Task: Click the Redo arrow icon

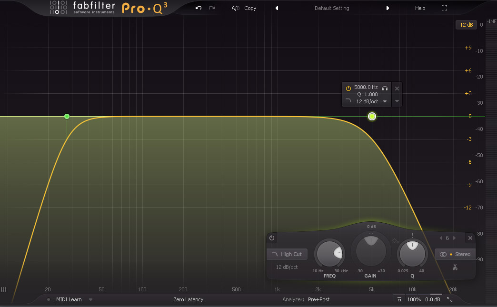Action: point(212,8)
